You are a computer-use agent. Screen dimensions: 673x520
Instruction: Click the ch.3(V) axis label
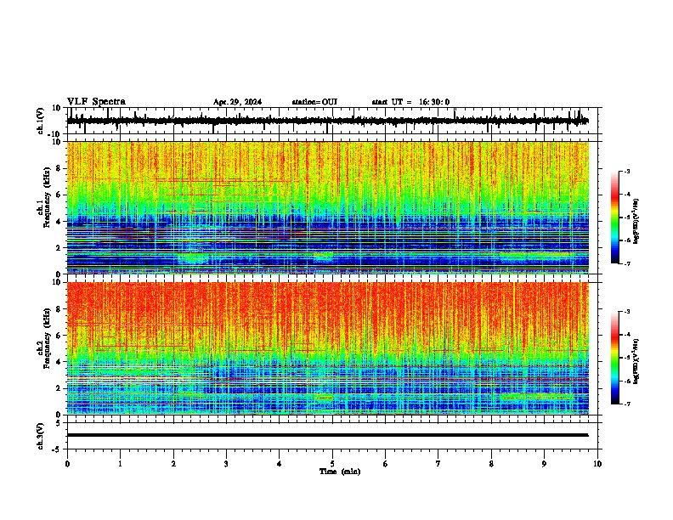pos(40,437)
